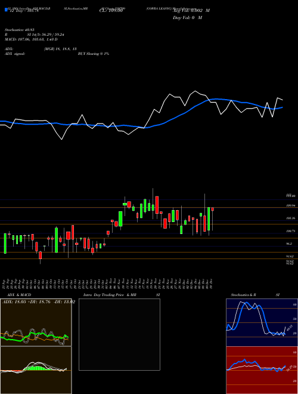298x394 pixels.
Task: Click the 'SI 14/3: 36.29 / 59.24' value
Action: 46,35
